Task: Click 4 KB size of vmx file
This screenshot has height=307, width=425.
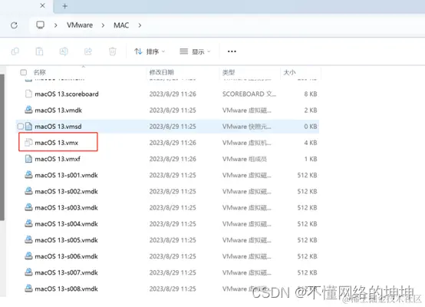Action: [x=311, y=143]
